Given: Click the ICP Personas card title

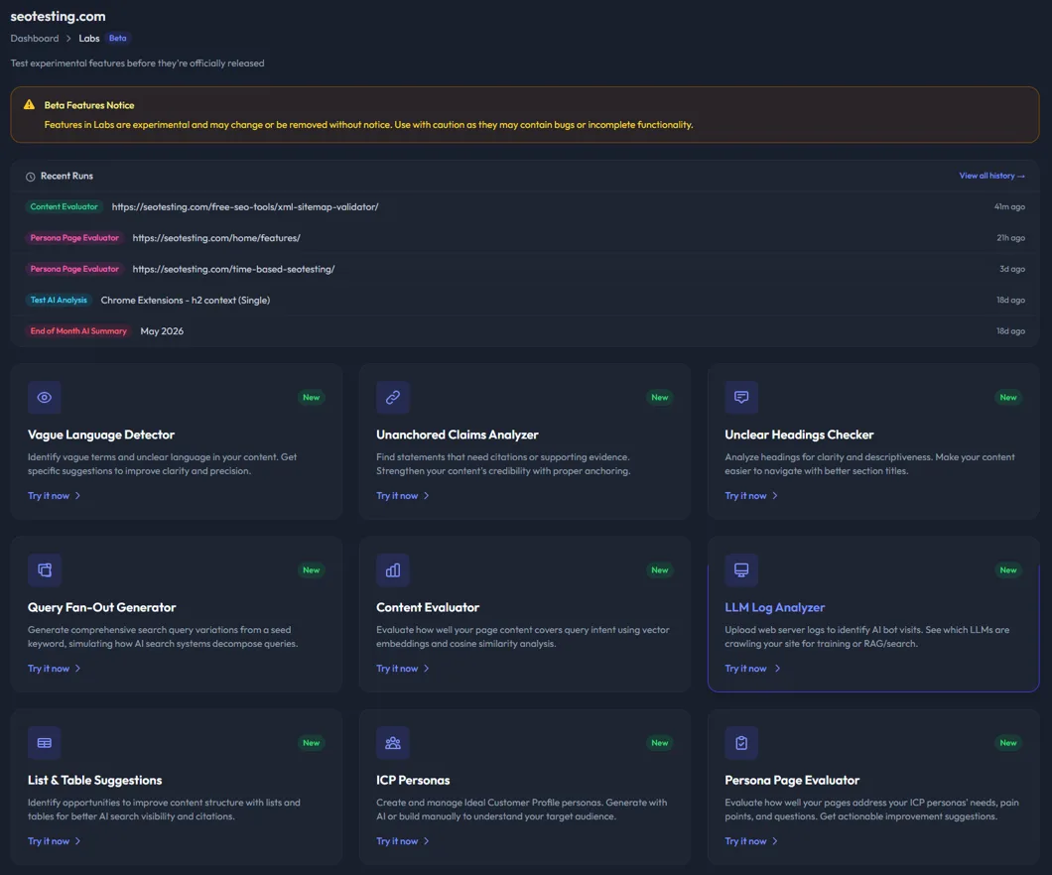Looking at the screenshot, I should [413, 781].
